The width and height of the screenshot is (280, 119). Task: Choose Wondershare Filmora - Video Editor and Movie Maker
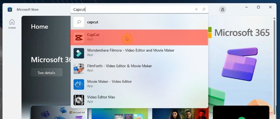click(139, 53)
